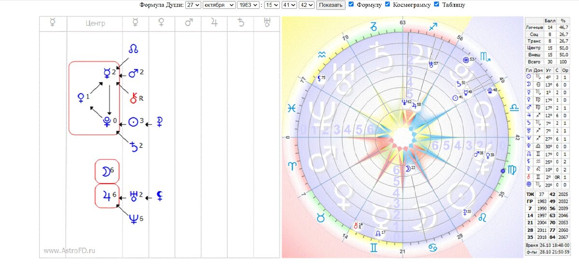Viewport: 579px width, 265px height.
Task: Disable the Таблицу checkbox
Action: point(437,4)
